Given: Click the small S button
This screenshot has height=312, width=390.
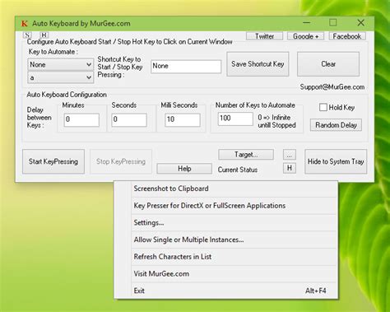Looking at the screenshot, I should coord(27,35).
